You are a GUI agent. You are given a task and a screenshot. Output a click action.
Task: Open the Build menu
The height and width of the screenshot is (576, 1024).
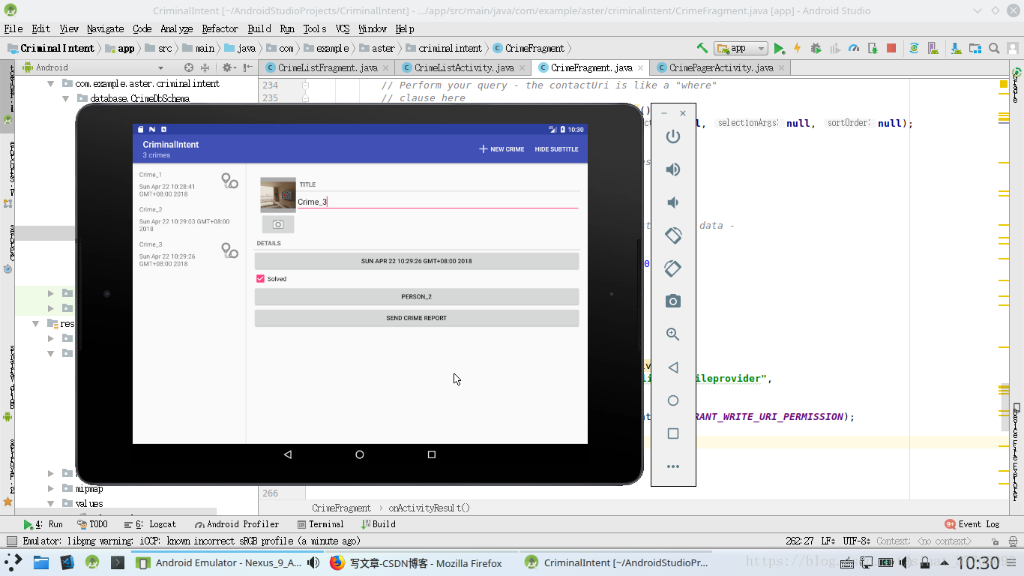[x=259, y=28]
